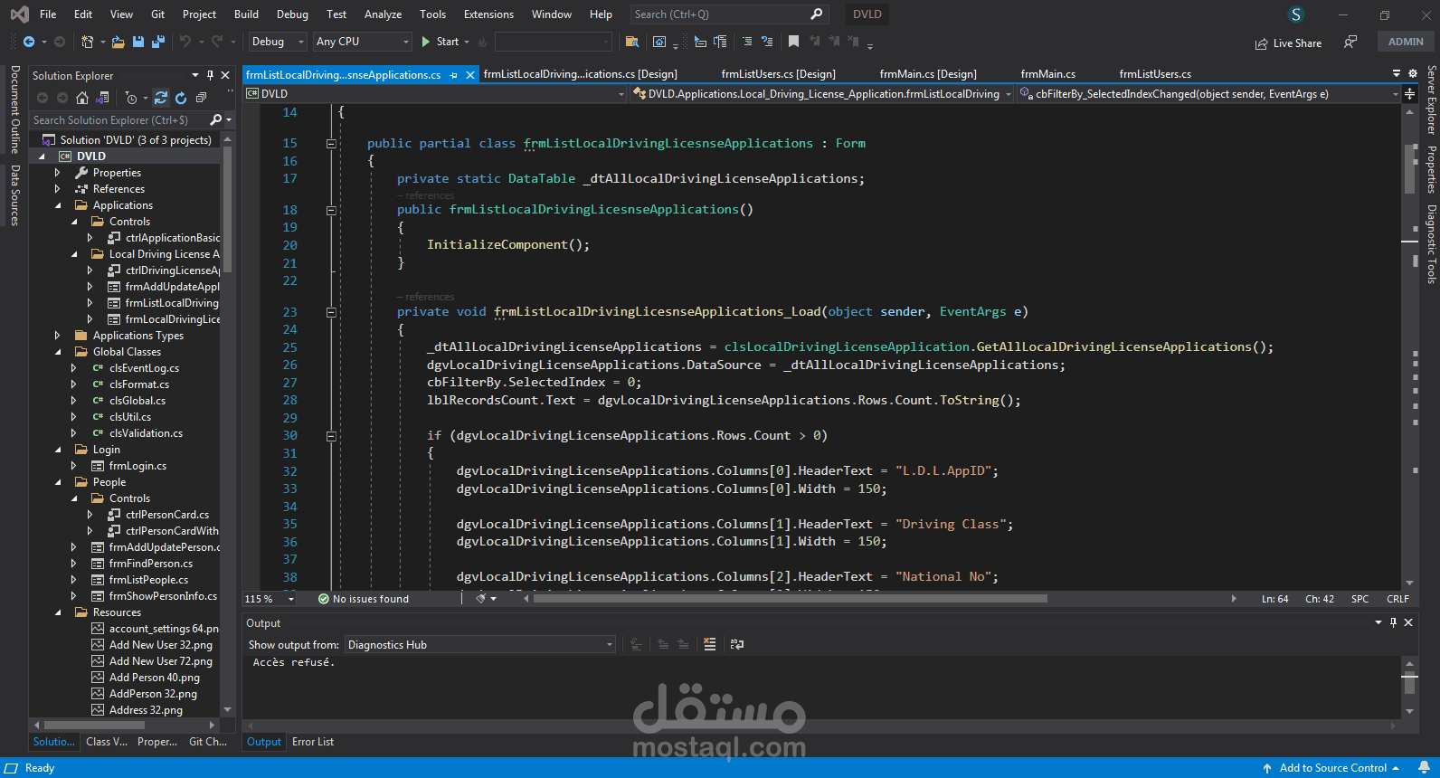Click the Save All toolbar icon
Viewport: 1440px width, 778px height.
(x=158, y=42)
